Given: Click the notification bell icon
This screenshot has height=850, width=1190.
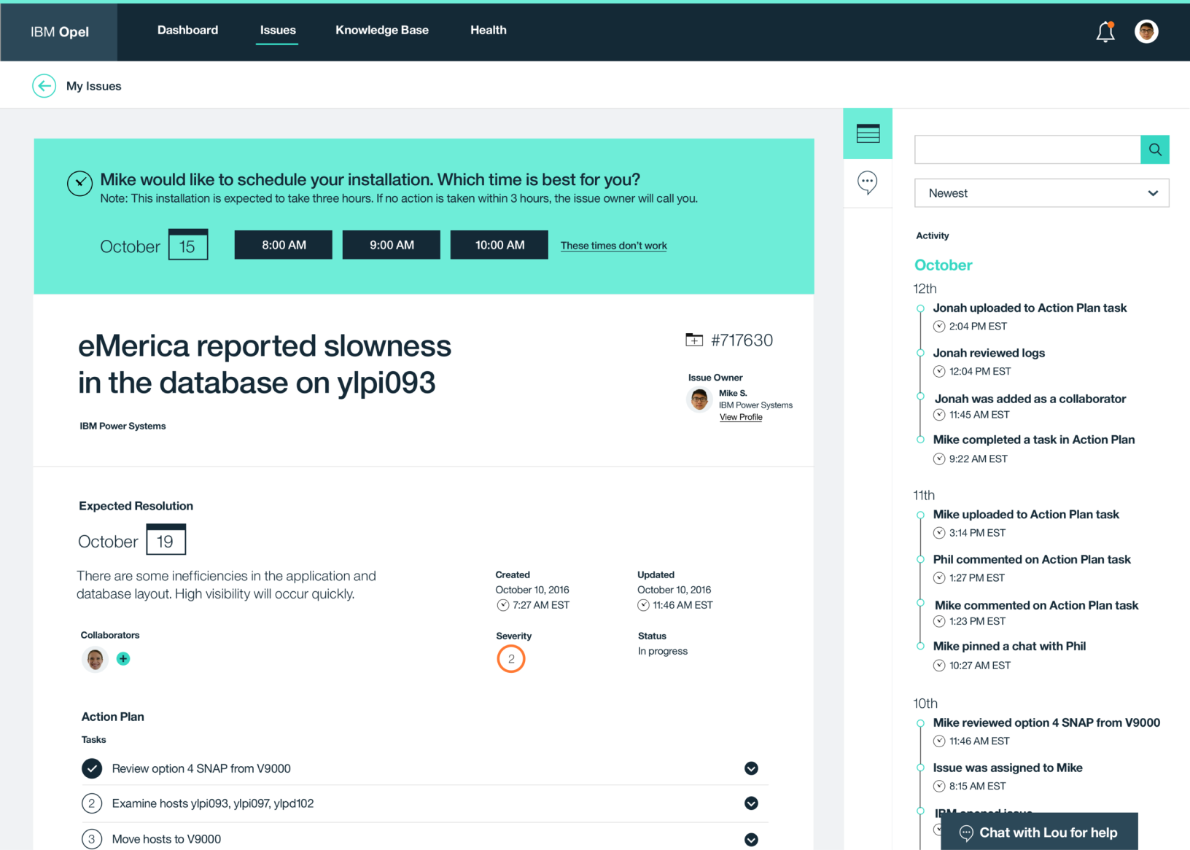Looking at the screenshot, I should pyautogui.click(x=1105, y=31).
